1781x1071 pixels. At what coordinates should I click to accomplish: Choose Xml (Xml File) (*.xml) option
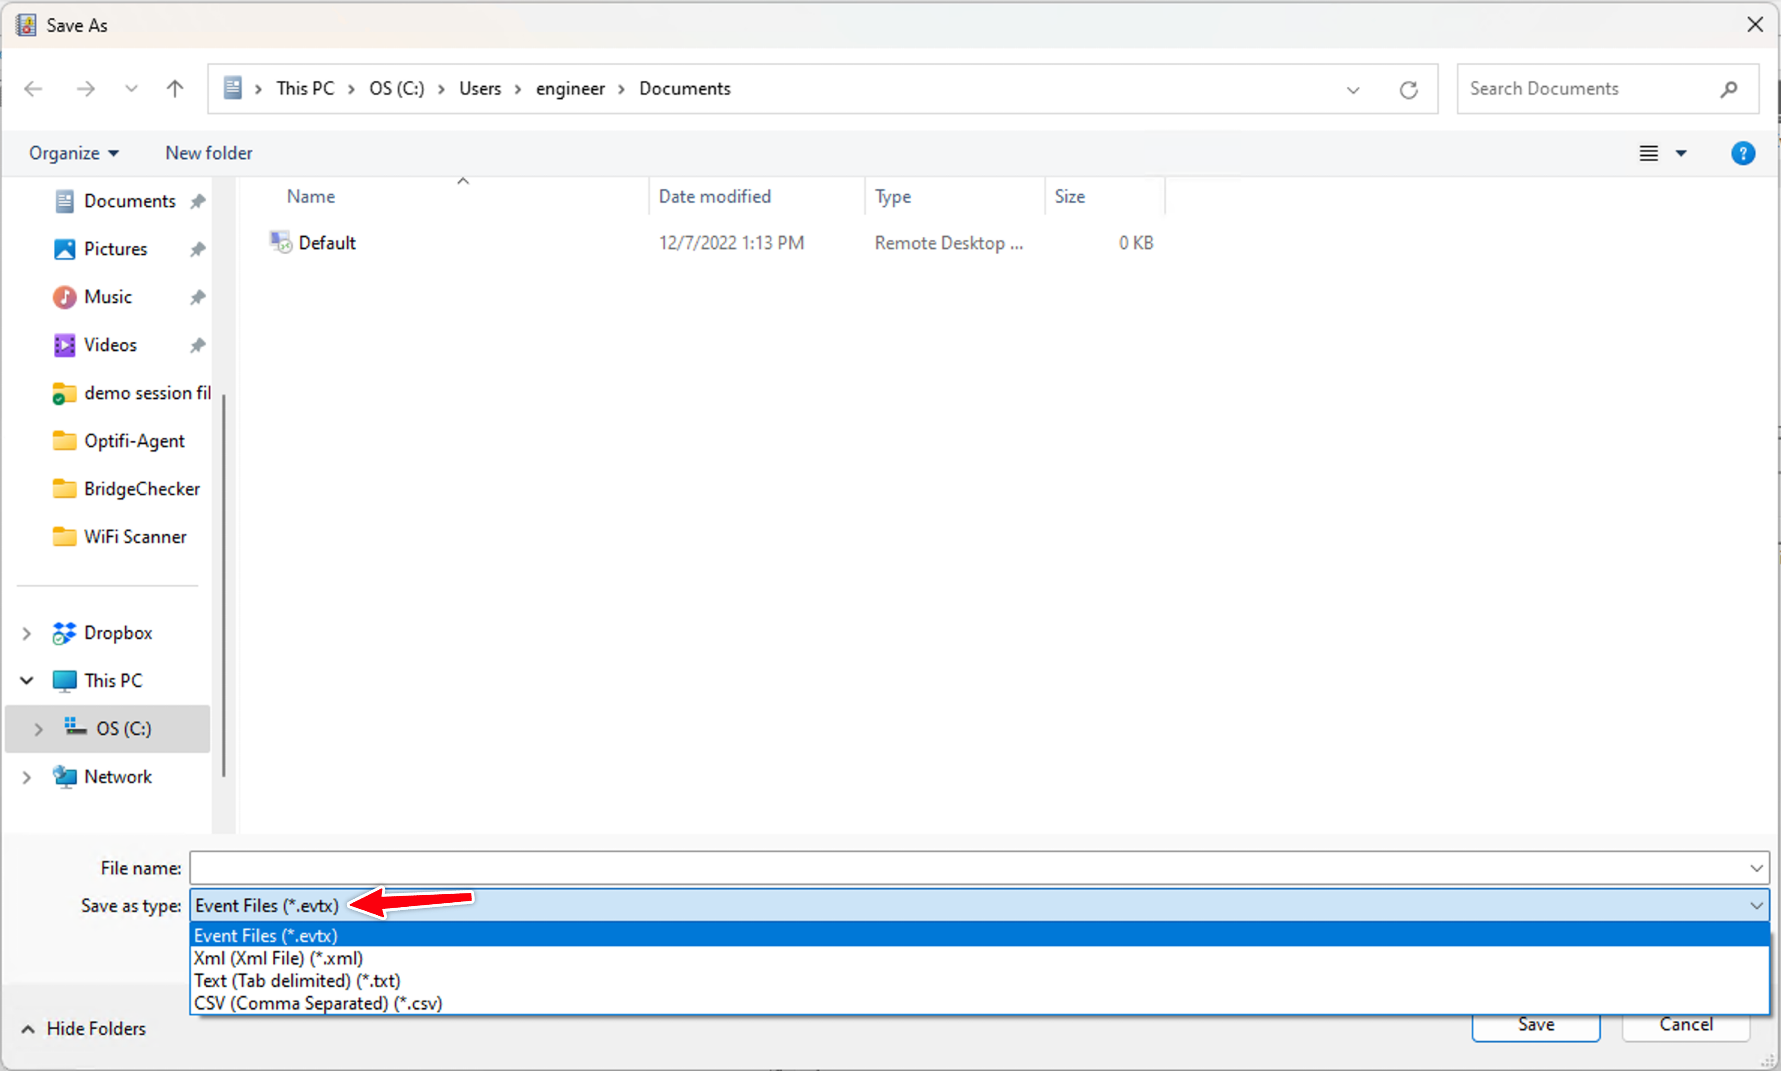(980, 958)
